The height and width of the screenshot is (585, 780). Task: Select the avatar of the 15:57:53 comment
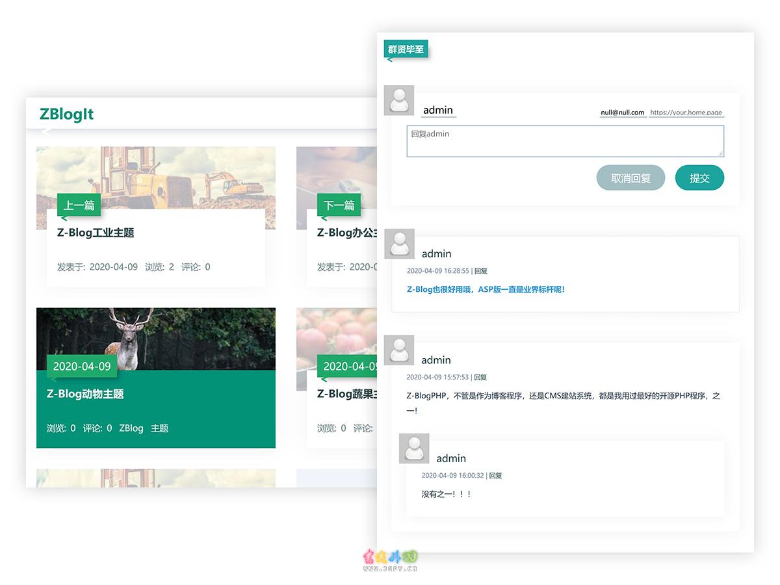(x=399, y=350)
